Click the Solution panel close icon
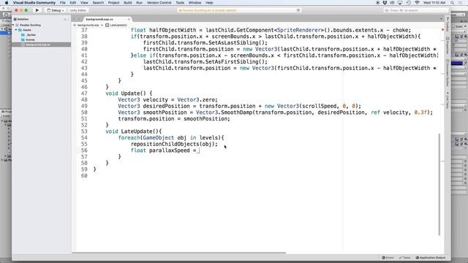This screenshot has width=468, height=263. point(68,19)
